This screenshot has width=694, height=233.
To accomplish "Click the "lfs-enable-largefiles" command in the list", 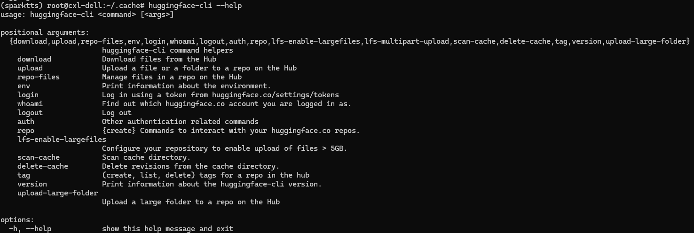I will pyautogui.click(x=62, y=140).
